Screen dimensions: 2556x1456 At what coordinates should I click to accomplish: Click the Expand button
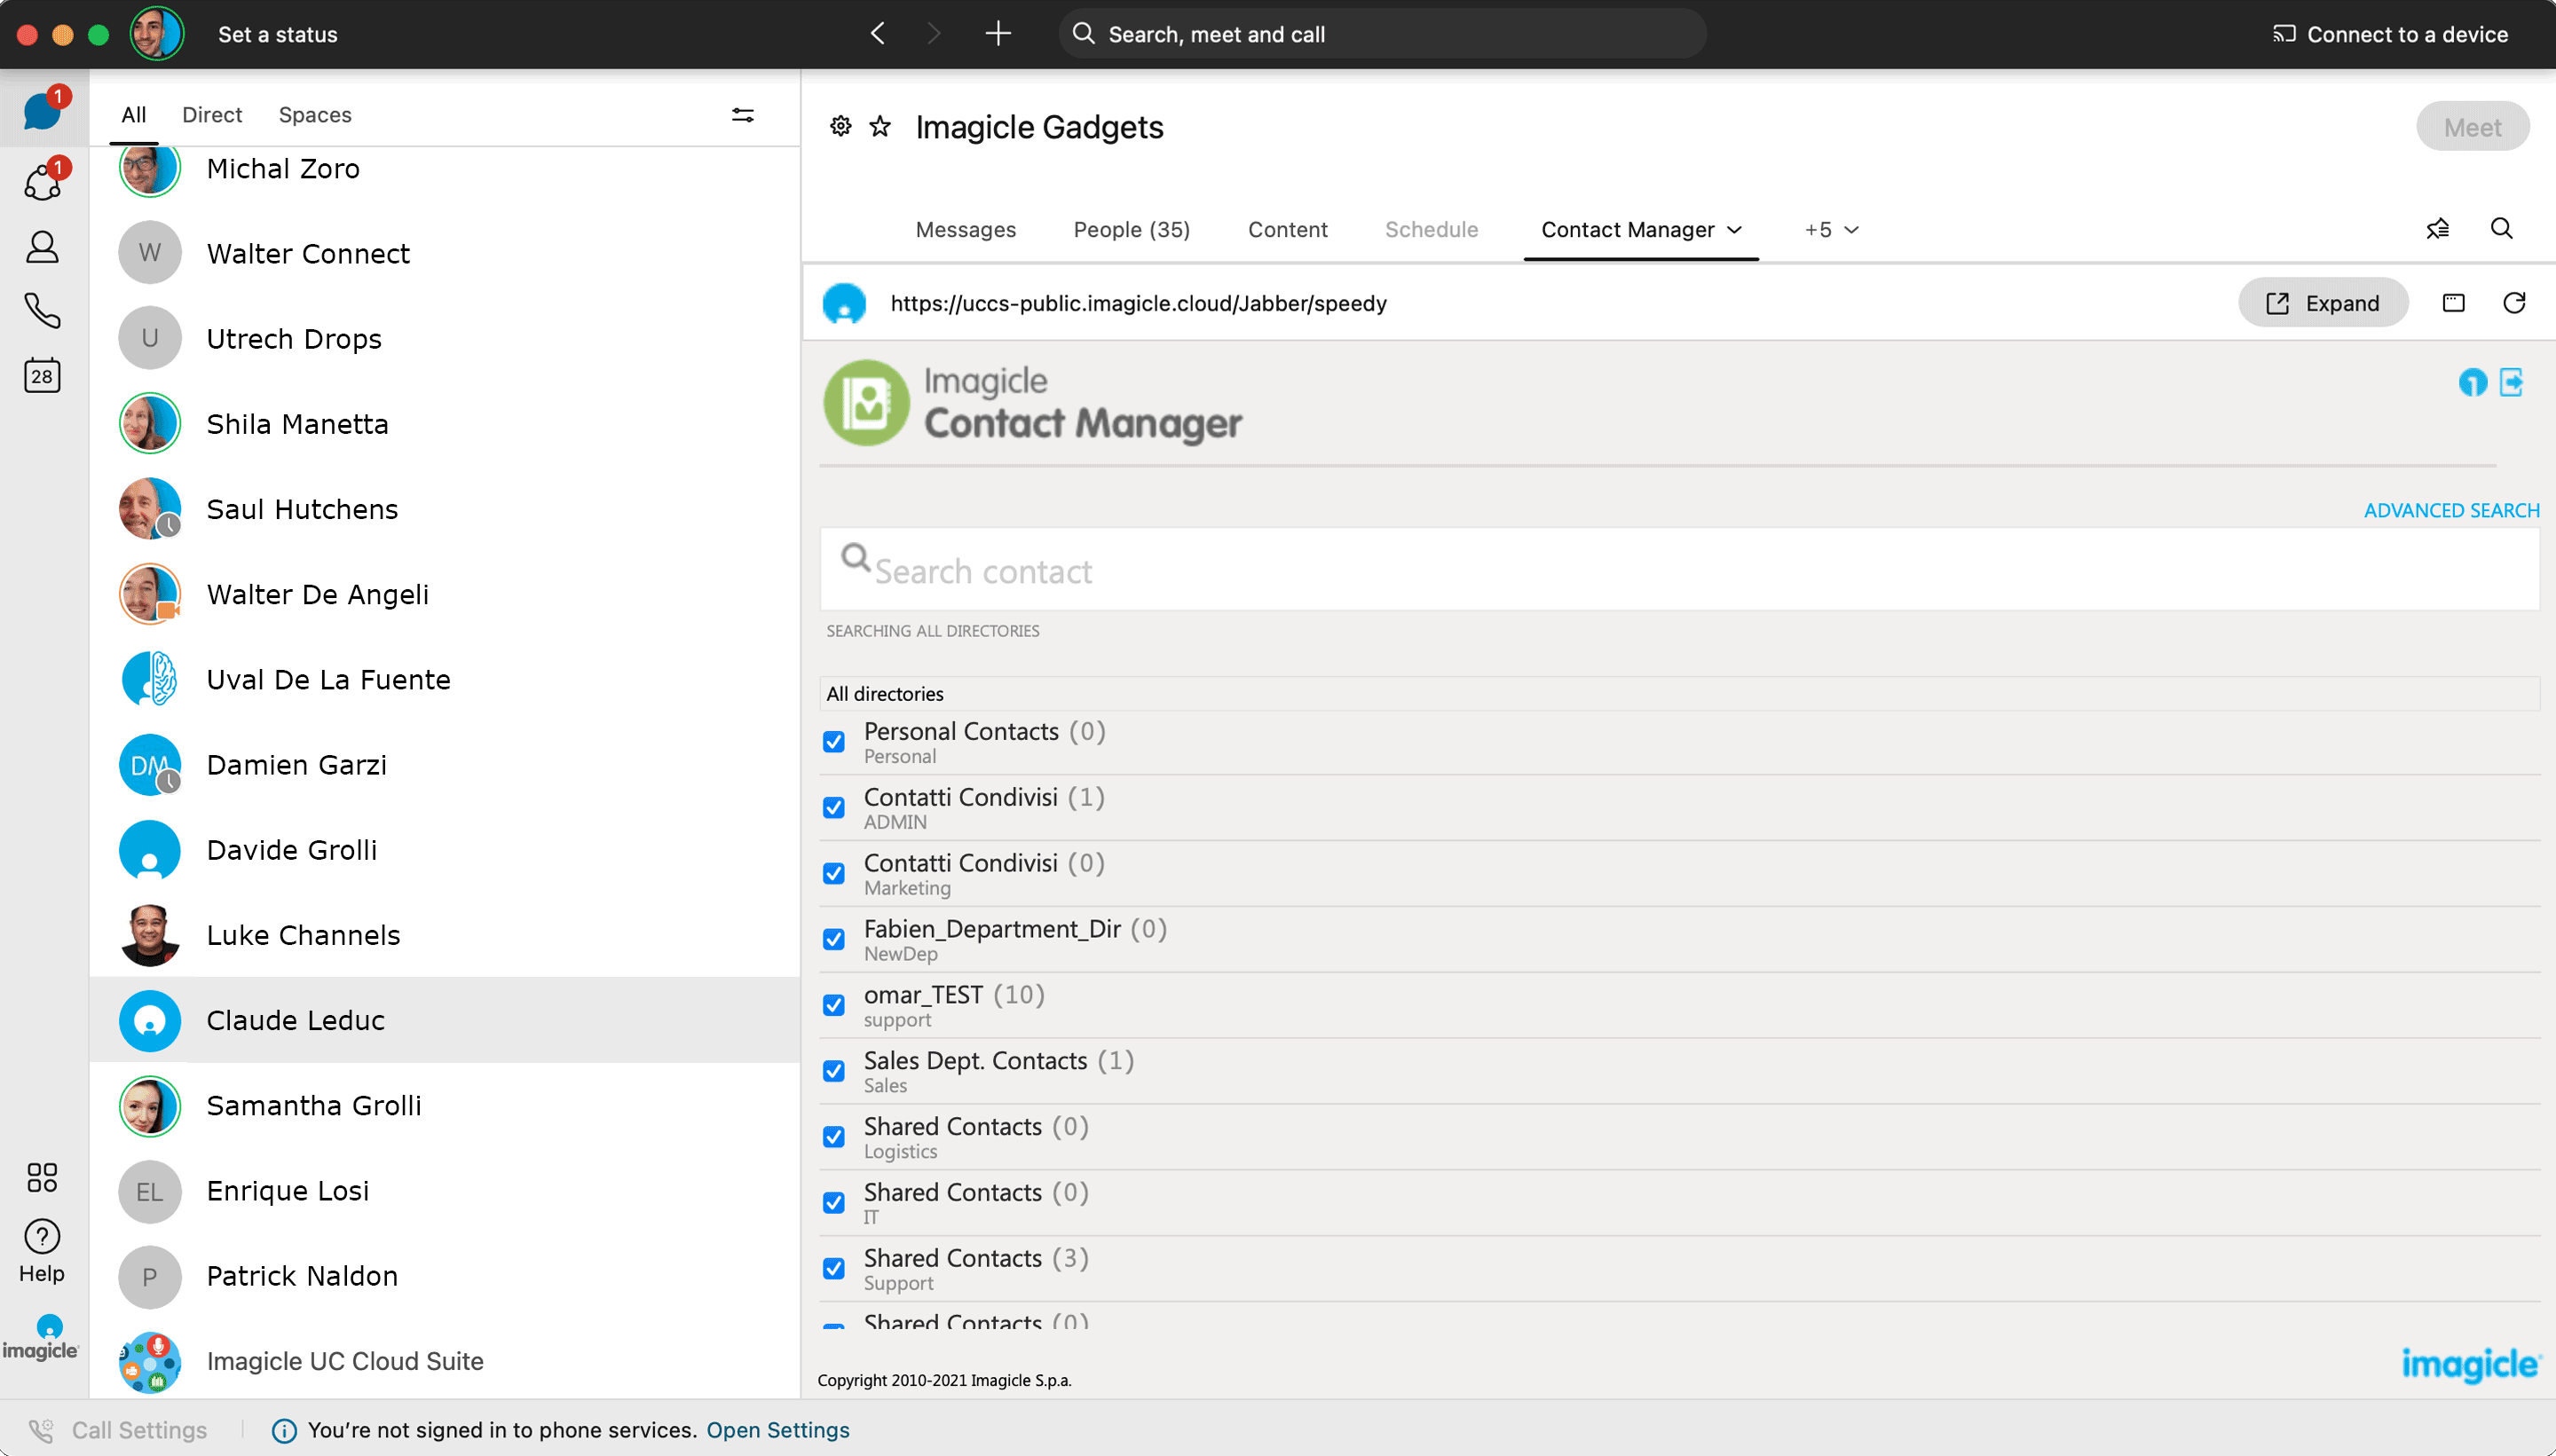(2322, 303)
